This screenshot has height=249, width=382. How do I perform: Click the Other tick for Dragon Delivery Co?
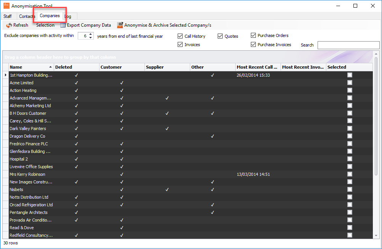(212, 136)
